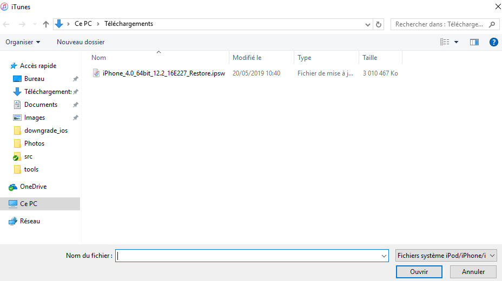Select Téléchargements in the breadcrumb path
Screen dimensions: 502x281
coord(129,24)
